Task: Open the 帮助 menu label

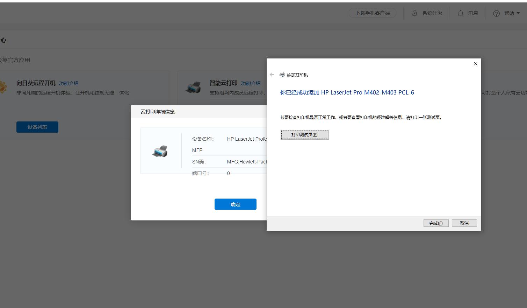Action: pyautogui.click(x=509, y=13)
